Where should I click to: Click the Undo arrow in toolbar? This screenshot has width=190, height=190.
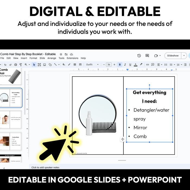pyautogui.click(x=6, y=65)
